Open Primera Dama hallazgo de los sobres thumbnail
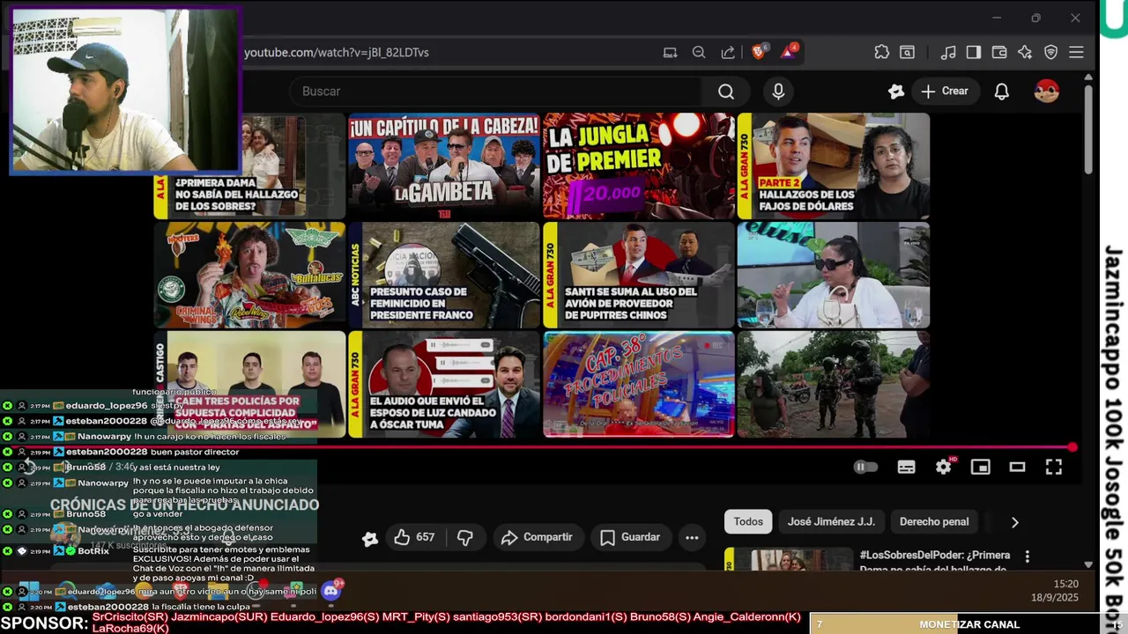 point(249,166)
